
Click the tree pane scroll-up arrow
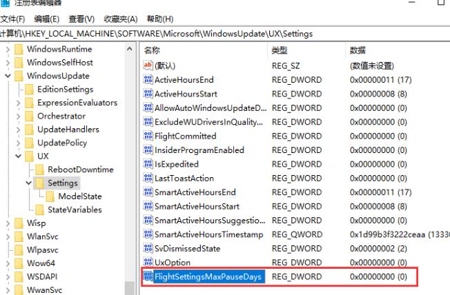(130, 49)
